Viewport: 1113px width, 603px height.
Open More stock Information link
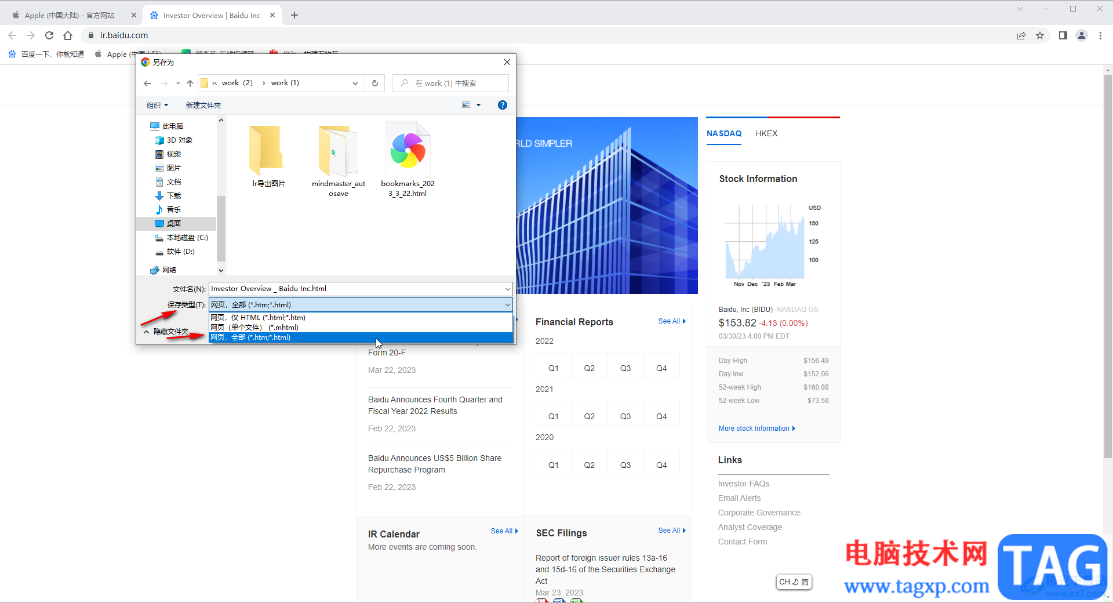click(756, 428)
